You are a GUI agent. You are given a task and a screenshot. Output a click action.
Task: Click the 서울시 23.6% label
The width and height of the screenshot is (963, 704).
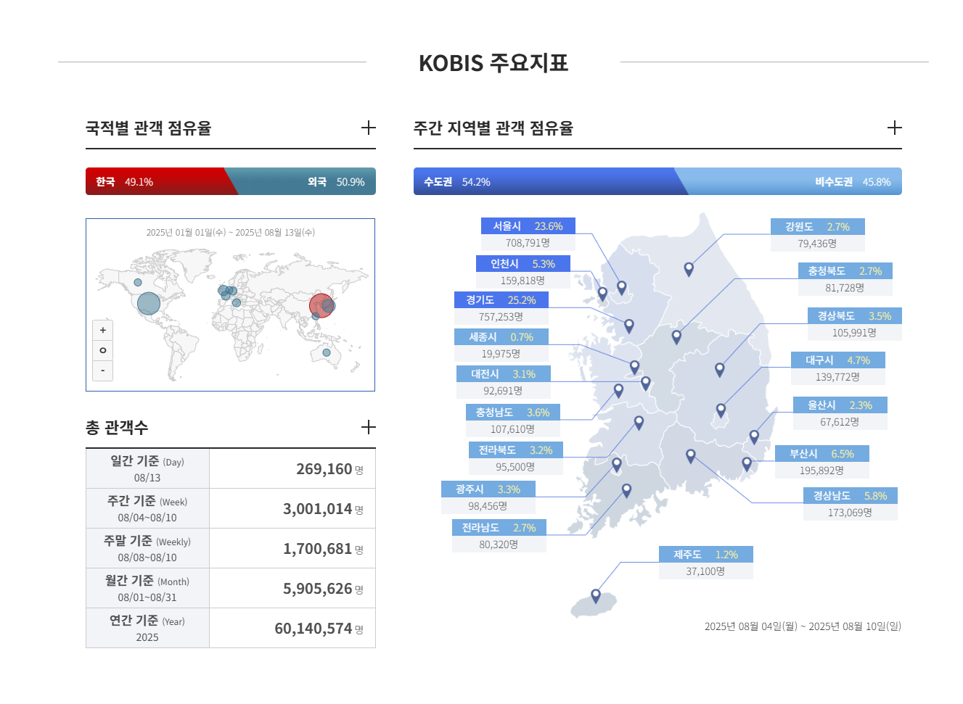coord(528,225)
